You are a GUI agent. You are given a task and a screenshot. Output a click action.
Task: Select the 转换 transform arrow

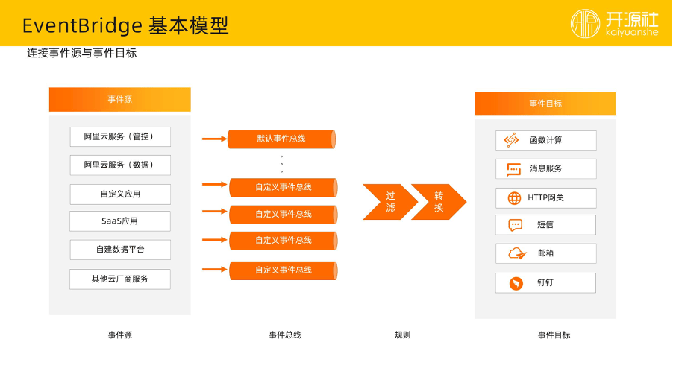(438, 202)
